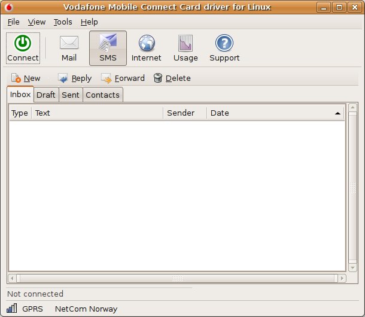Click the 'GPRS' status label

[x=32, y=309]
